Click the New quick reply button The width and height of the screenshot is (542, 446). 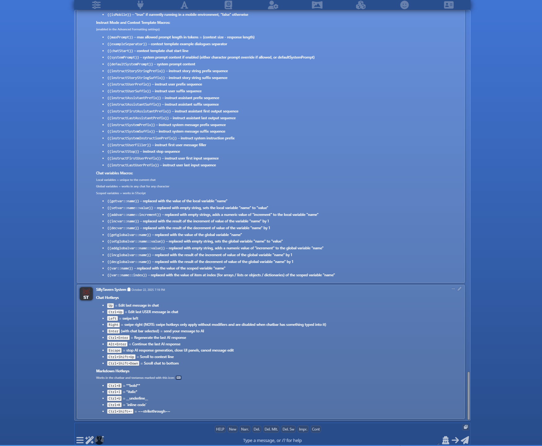pos(232,429)
